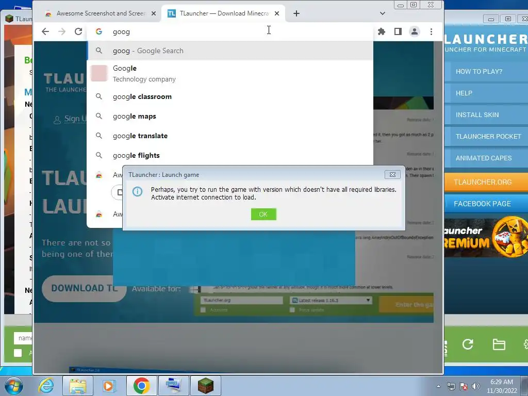The height and width of the screenshot is (396, 528).
Task: Close the TLauncher Launch game dialog
Action: [x=392, y=174]
